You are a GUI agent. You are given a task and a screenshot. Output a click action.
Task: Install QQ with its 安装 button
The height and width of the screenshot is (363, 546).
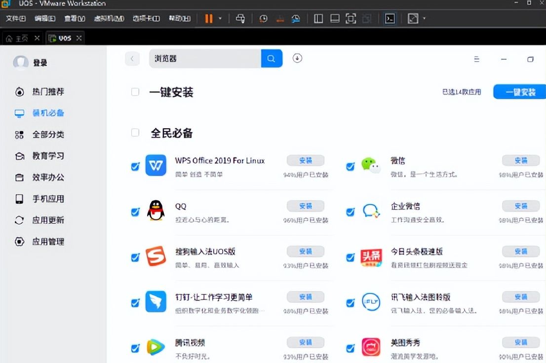coord(306,206)
